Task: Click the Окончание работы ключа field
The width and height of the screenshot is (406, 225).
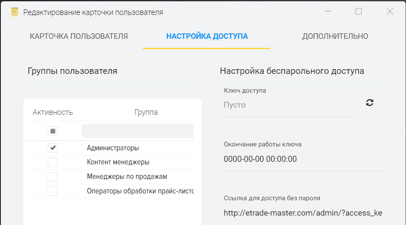Action: pos(303,159)
